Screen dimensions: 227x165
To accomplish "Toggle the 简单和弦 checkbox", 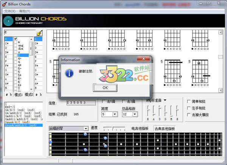I will [x=189, y=101].
